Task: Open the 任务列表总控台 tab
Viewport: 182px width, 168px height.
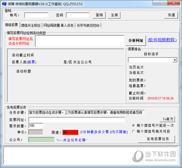Action: click(88, 26)
